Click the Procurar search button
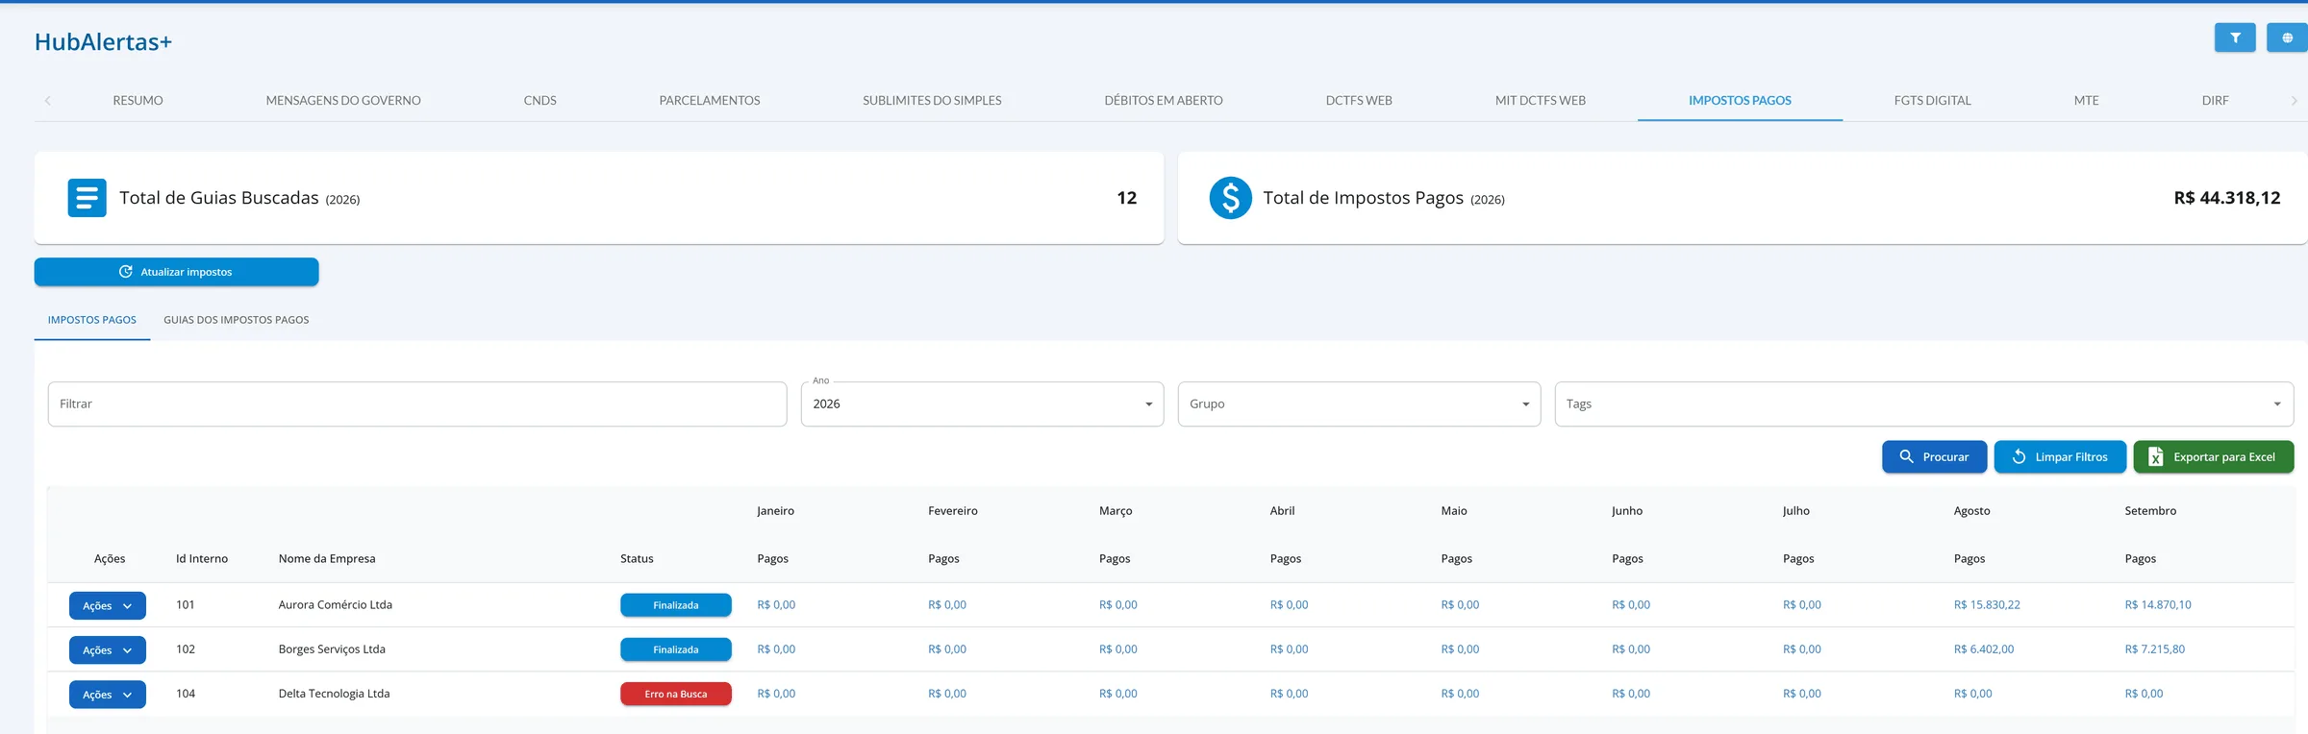Viewport: 2308px width, 734px height. pyautogui.click(x=1934, y=457)
